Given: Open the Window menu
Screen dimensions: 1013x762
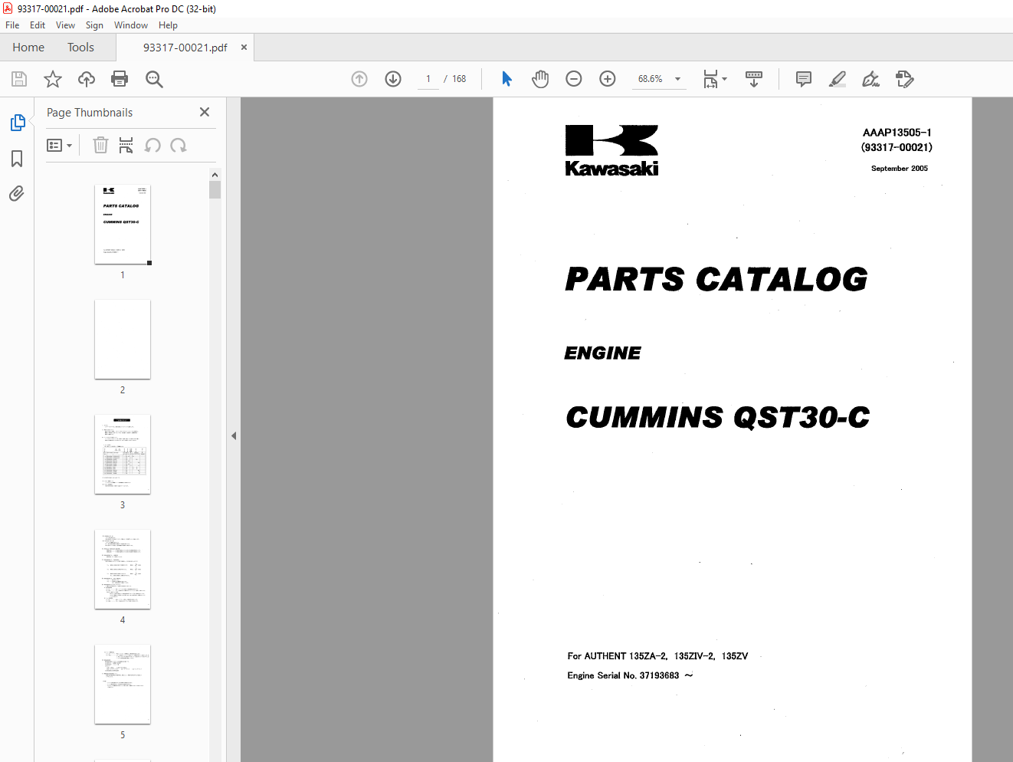Looking at the screenshot, I should pyautogui.click(x=131, y=25).
